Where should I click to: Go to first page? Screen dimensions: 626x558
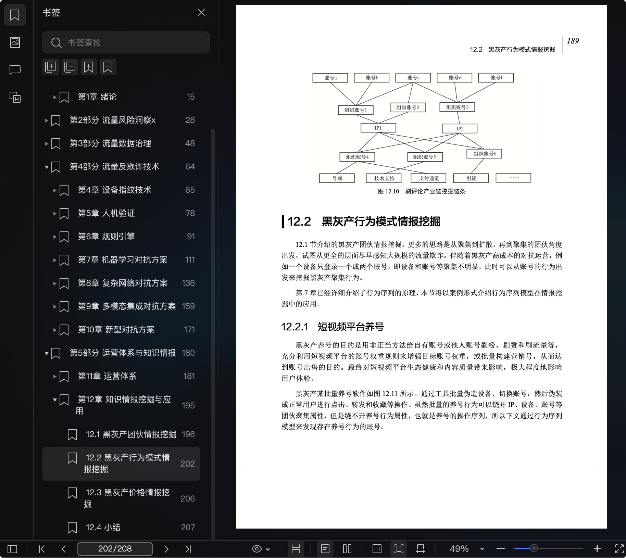tap(42, 549)
